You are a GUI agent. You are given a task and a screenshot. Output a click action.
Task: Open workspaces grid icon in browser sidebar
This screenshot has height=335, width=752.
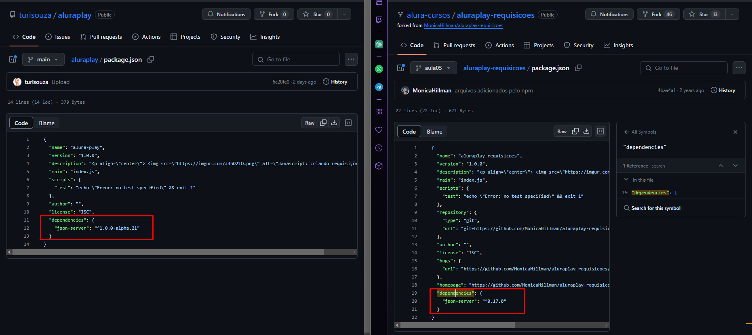[379, 112]
